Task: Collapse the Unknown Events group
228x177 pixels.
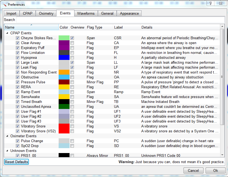Action: 7,151
